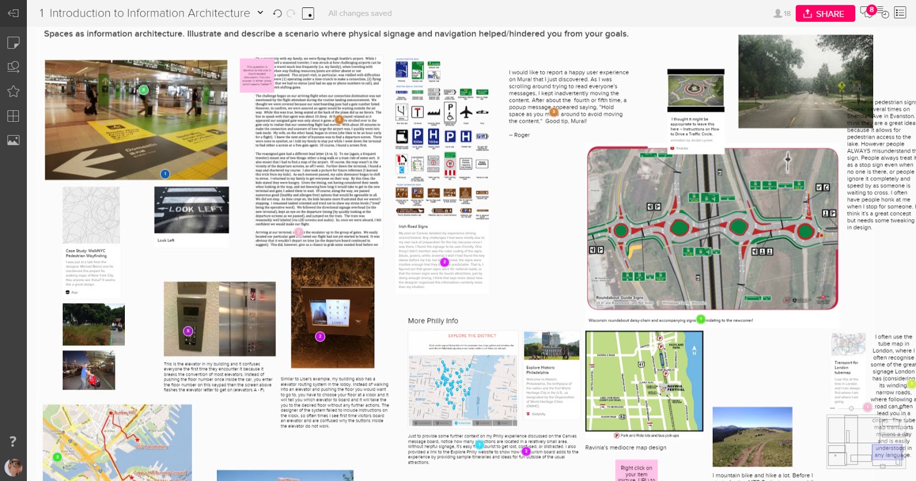Image resolution: width=916 pixels, height=481 pixels.
Task: Open magenta comment marker 2 in Philly text
Action: tap(526, 451)
